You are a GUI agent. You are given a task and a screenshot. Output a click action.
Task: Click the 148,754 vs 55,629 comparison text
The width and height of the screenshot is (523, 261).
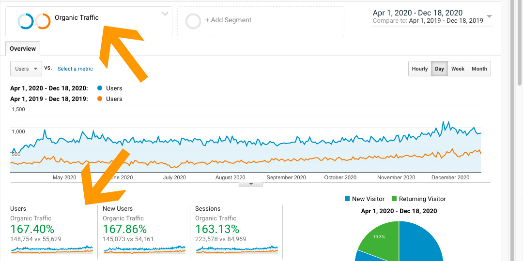point(36,239)
